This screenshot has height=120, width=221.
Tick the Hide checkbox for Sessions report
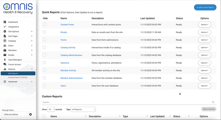pyautogui.click(x=44, y=63)
